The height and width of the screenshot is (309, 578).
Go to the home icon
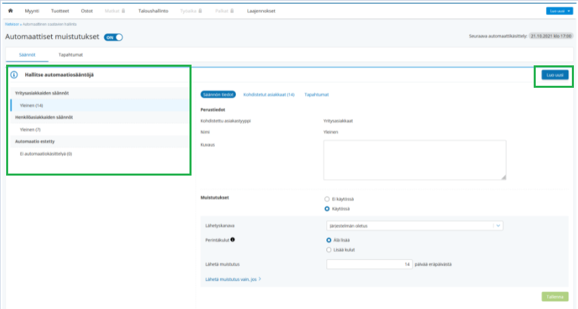click(10, 11)
